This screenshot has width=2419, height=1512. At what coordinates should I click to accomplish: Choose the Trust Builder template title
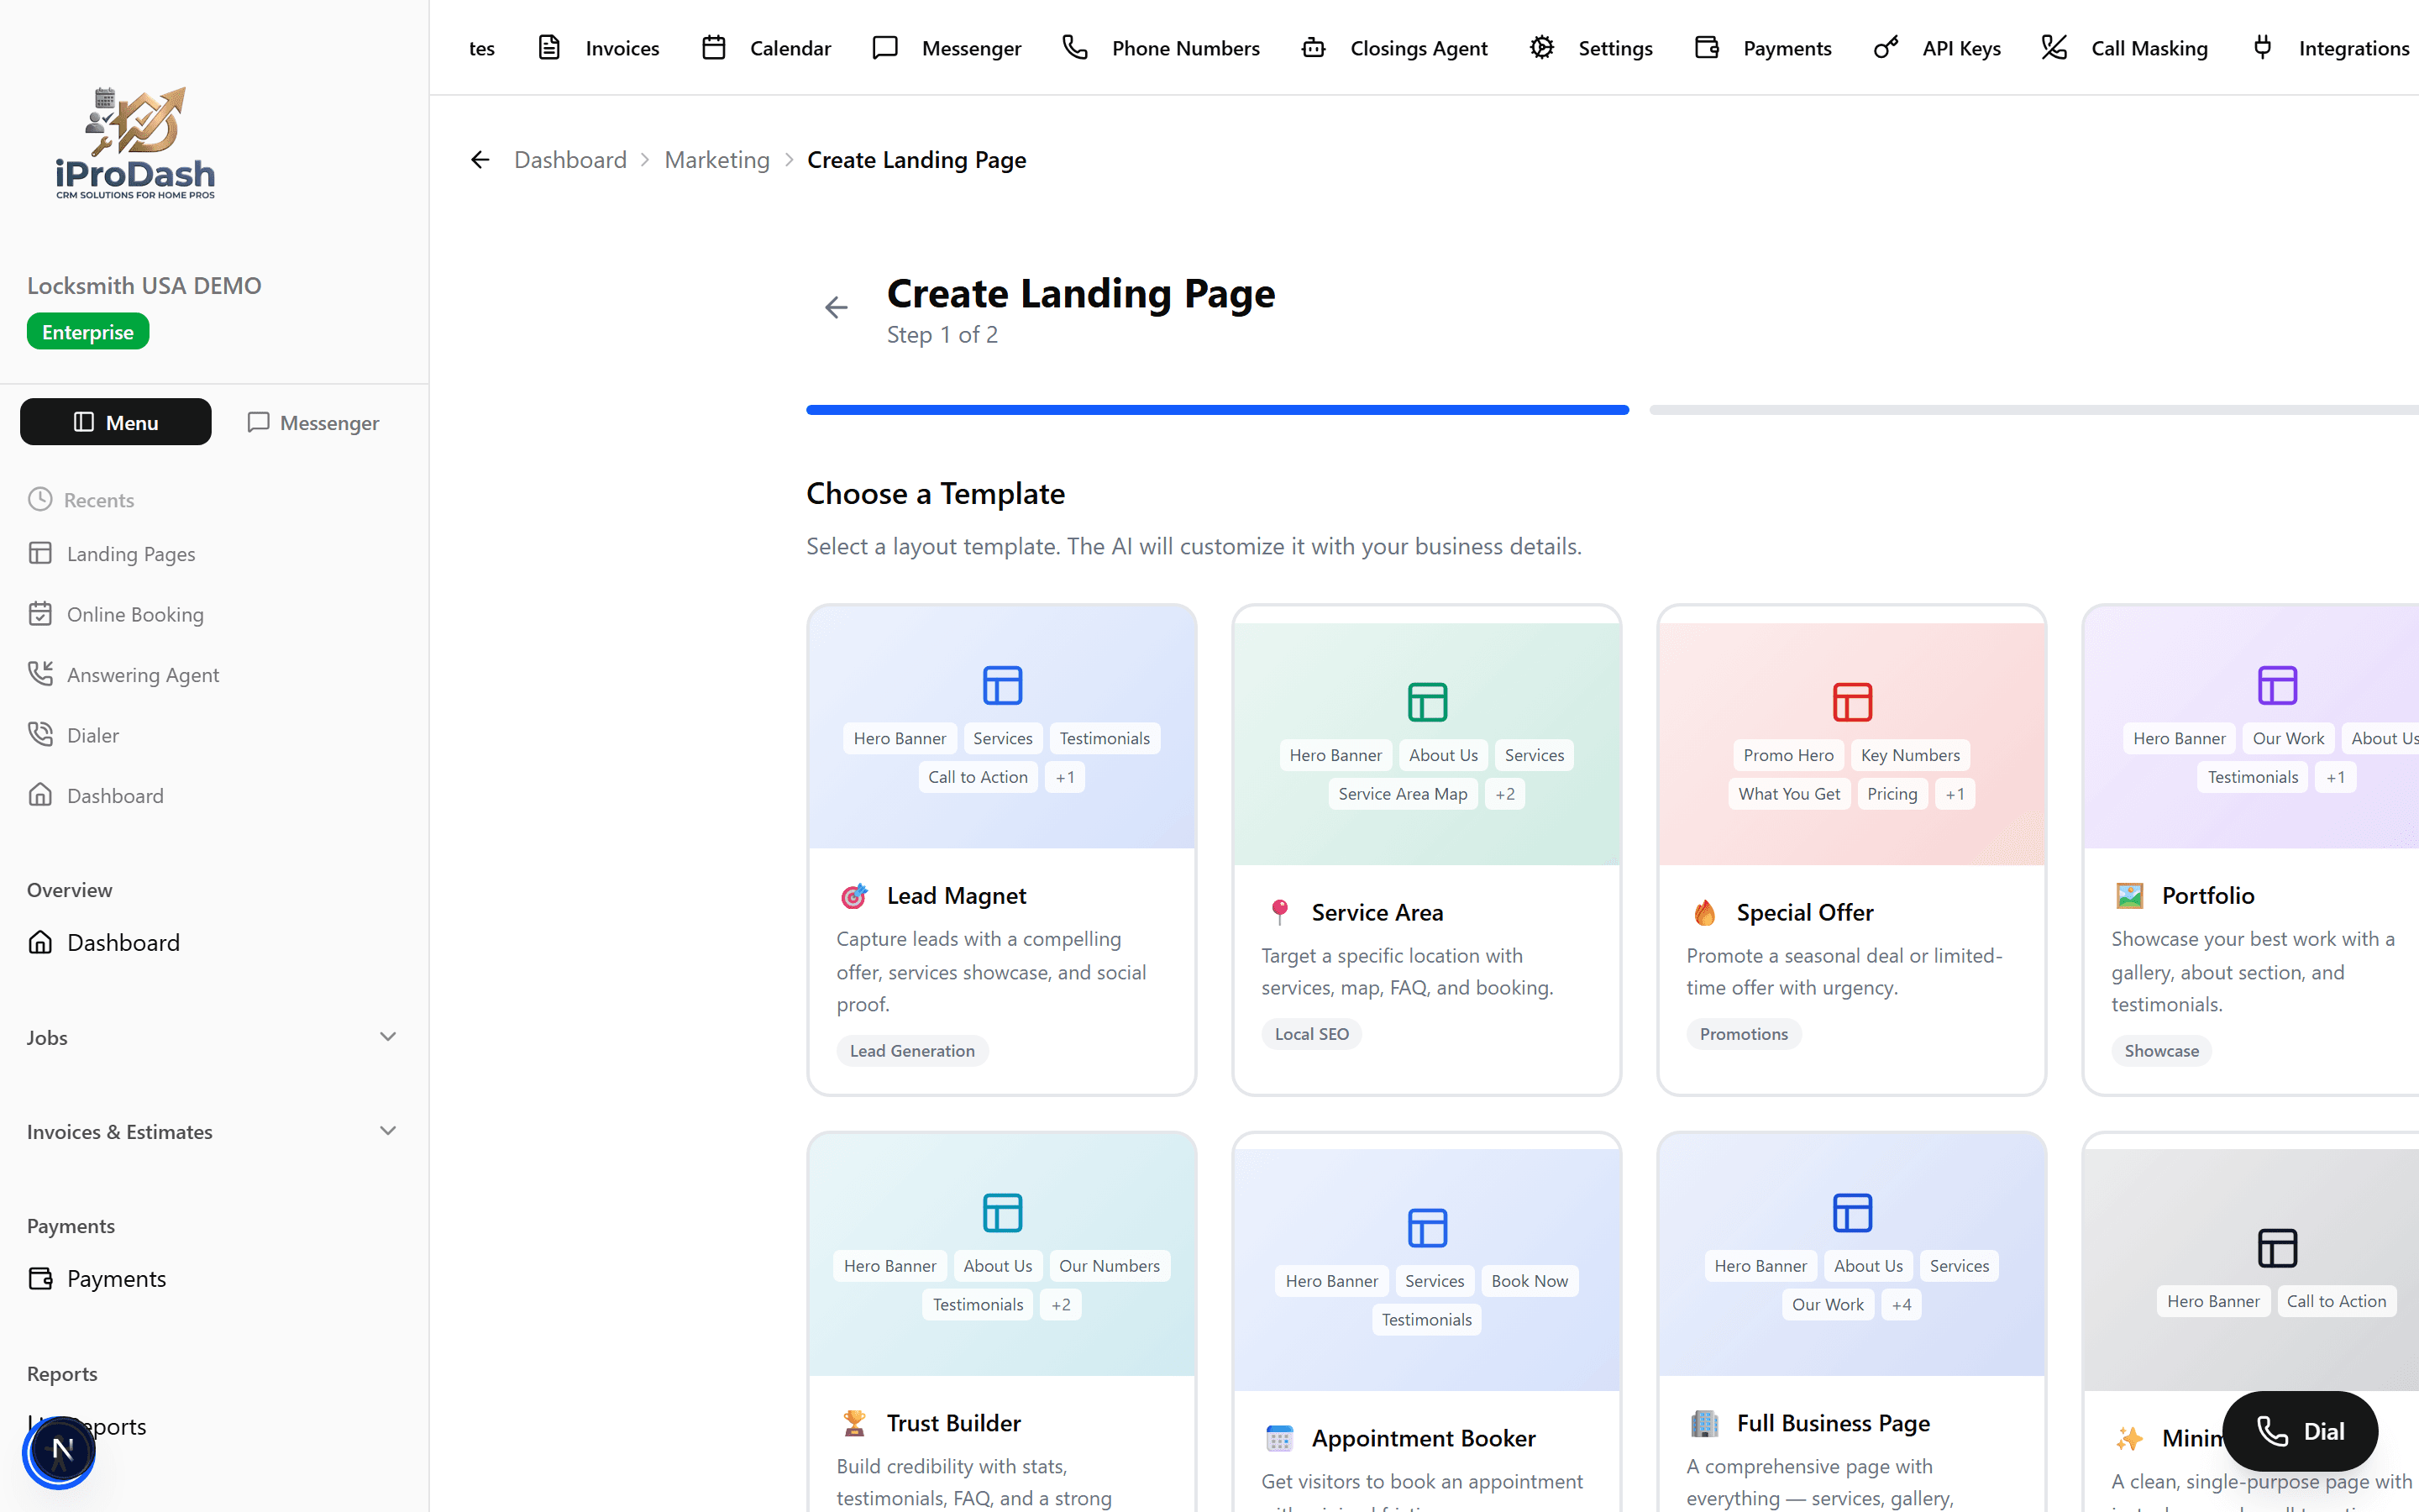[x=953, y=1423]
